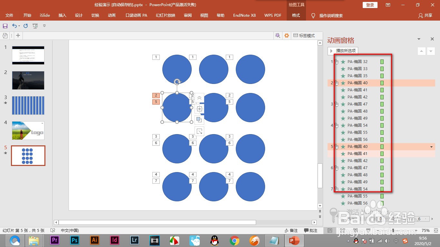Click the 共享 share button

click(x=425, y=15)
